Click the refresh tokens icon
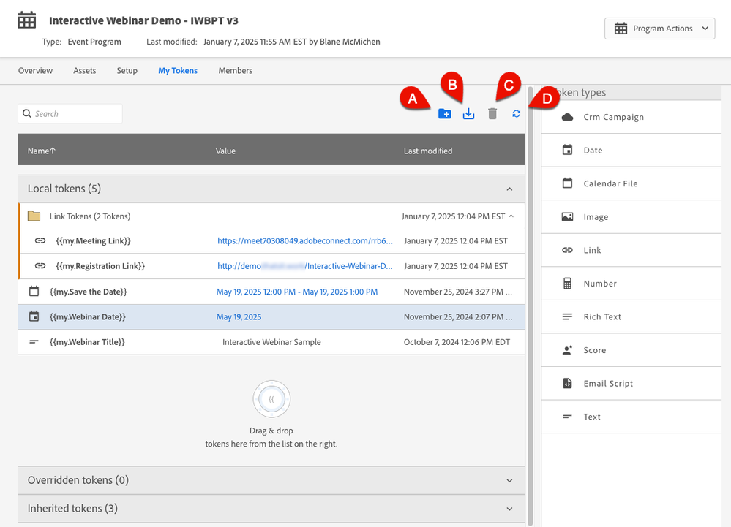 pyautogui.click(x=516, y=113)
